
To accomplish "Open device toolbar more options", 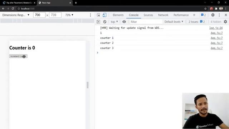I will 91,15.
